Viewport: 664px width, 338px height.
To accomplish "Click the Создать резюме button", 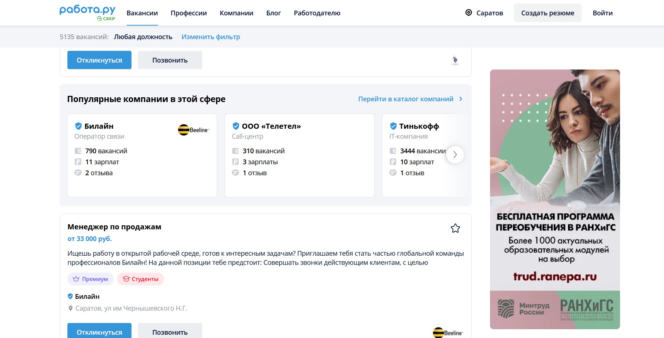I will point(548,13).
